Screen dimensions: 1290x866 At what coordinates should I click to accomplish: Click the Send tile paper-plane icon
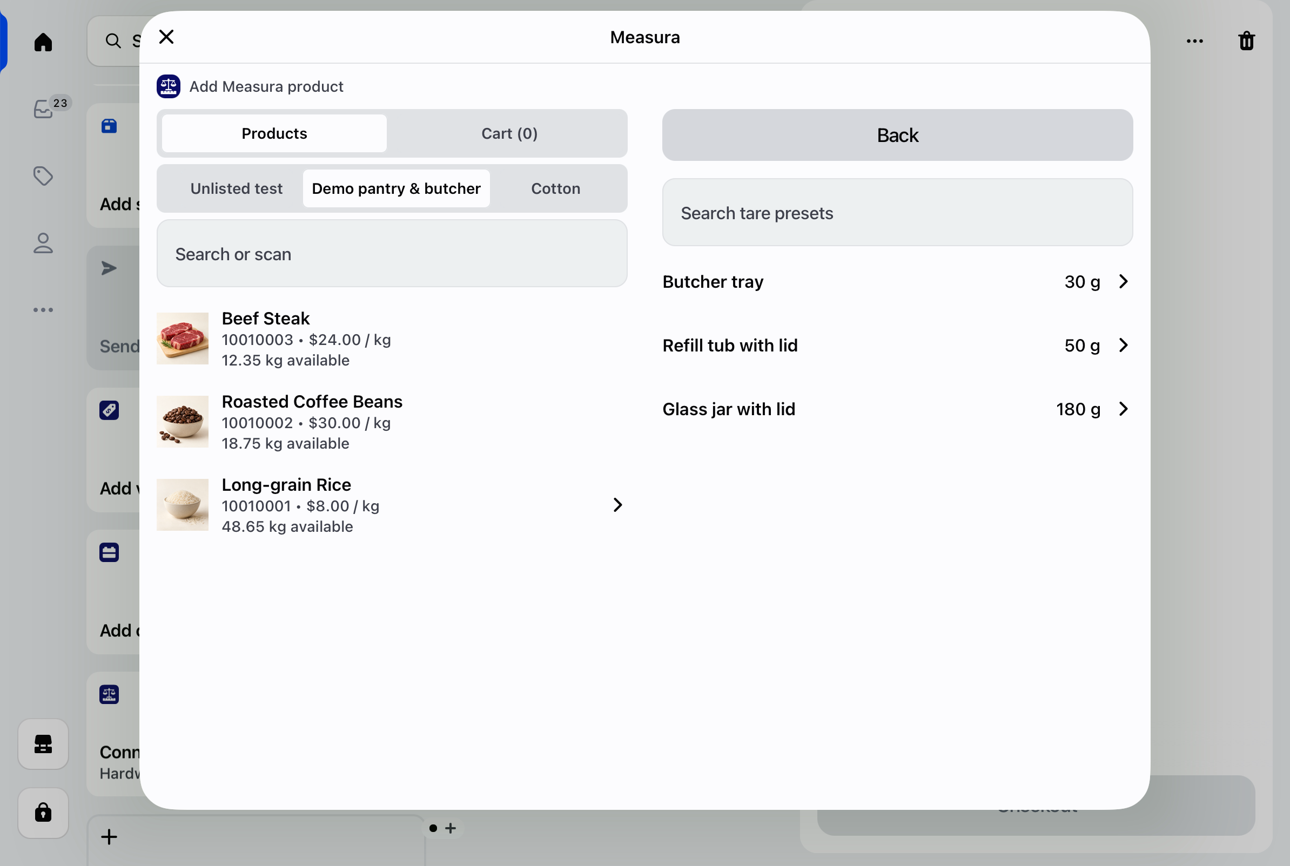109,268
